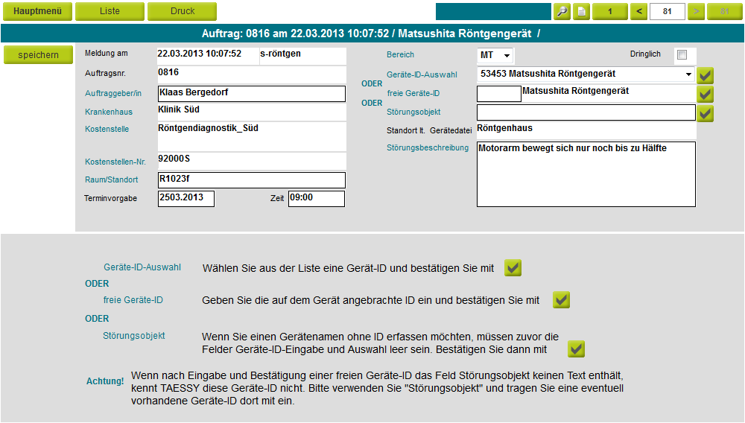Open the Hauptmenü

pos(37,11)
